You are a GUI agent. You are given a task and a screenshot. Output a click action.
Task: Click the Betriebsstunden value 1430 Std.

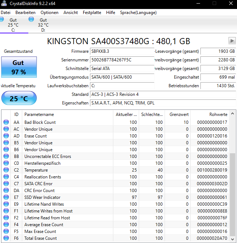(218, 86)
